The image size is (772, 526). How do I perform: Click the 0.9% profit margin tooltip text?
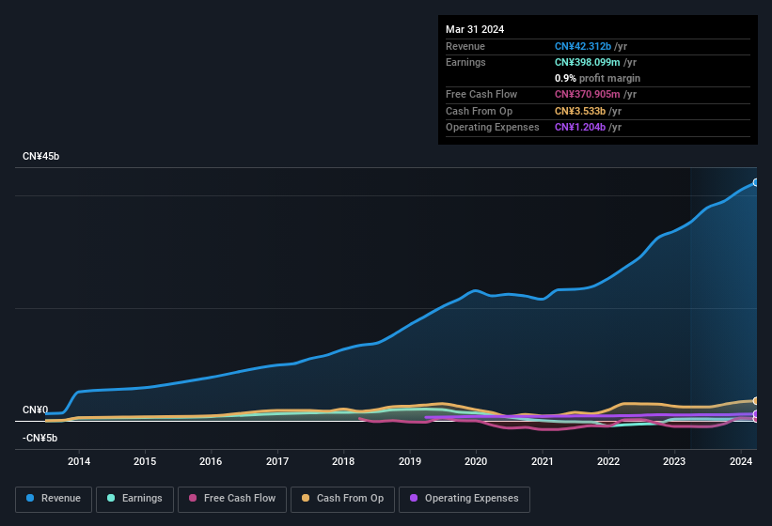coord(597,78)
